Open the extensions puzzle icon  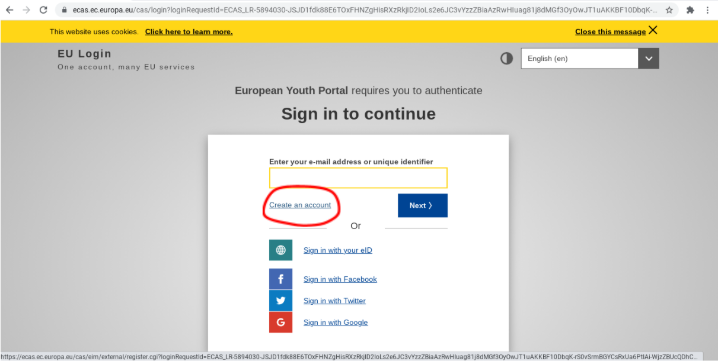coord(690,10)
